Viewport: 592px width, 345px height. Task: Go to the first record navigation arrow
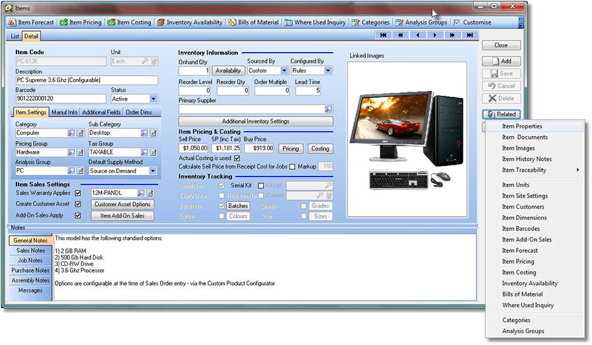pyautogui.click(x=383, y=35)
